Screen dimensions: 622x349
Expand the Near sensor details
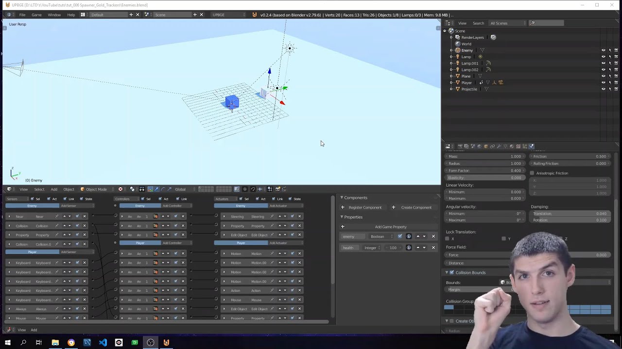tap(9, 217)
